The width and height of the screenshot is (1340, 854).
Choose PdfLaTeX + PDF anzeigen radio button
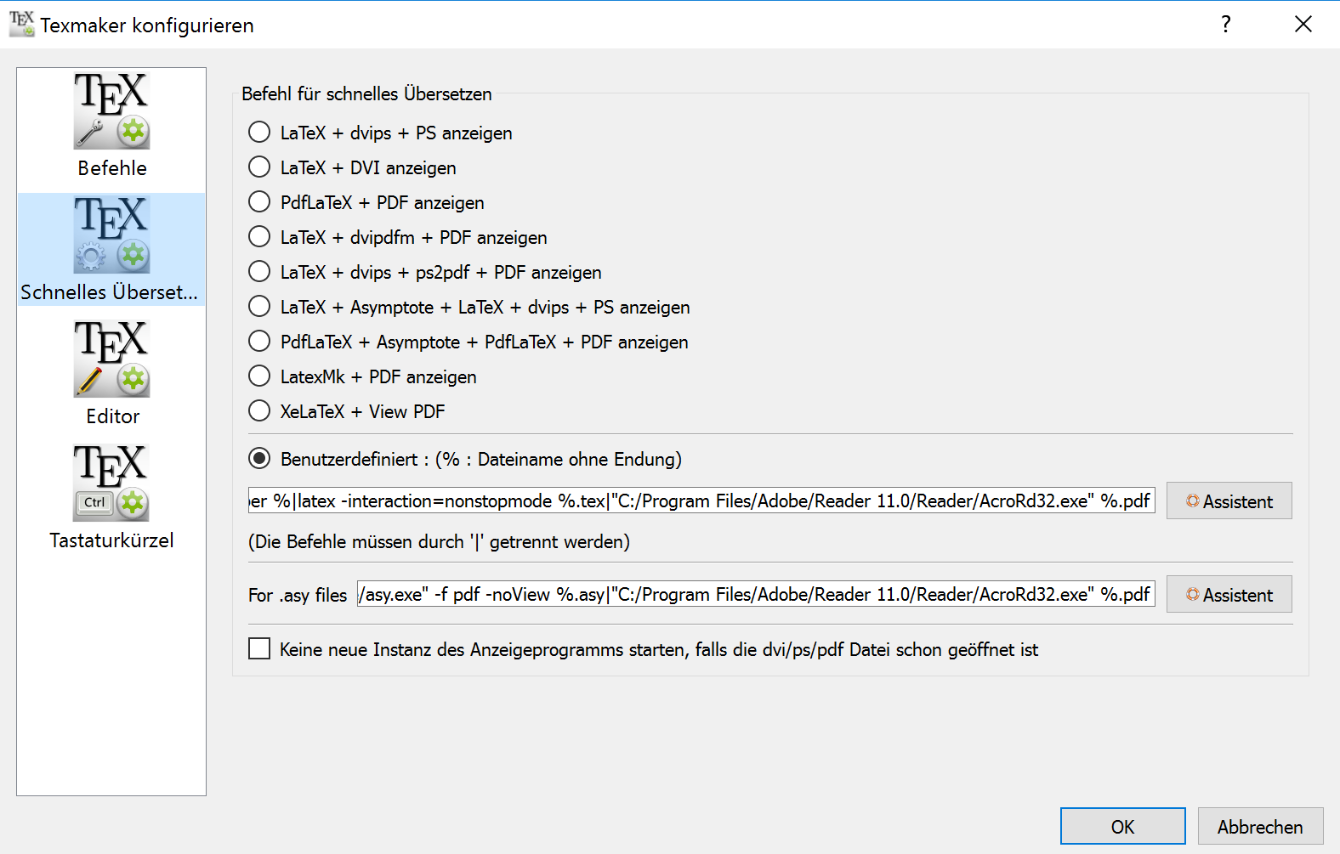(259, 202)
